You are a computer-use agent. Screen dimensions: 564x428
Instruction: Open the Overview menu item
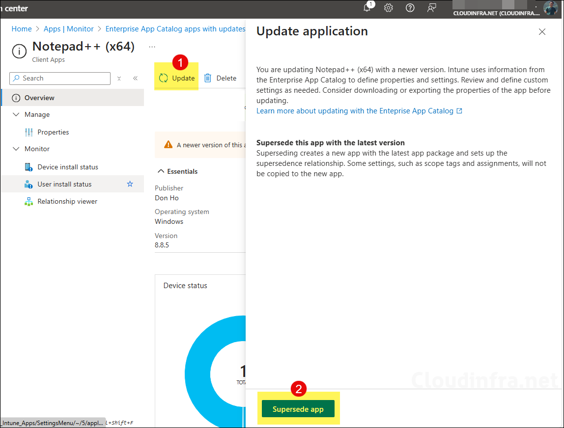coord(39,98)
